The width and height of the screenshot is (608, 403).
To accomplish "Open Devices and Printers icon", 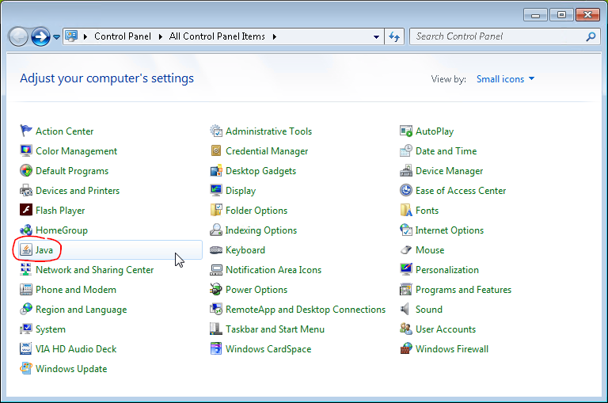I will 26,191.
